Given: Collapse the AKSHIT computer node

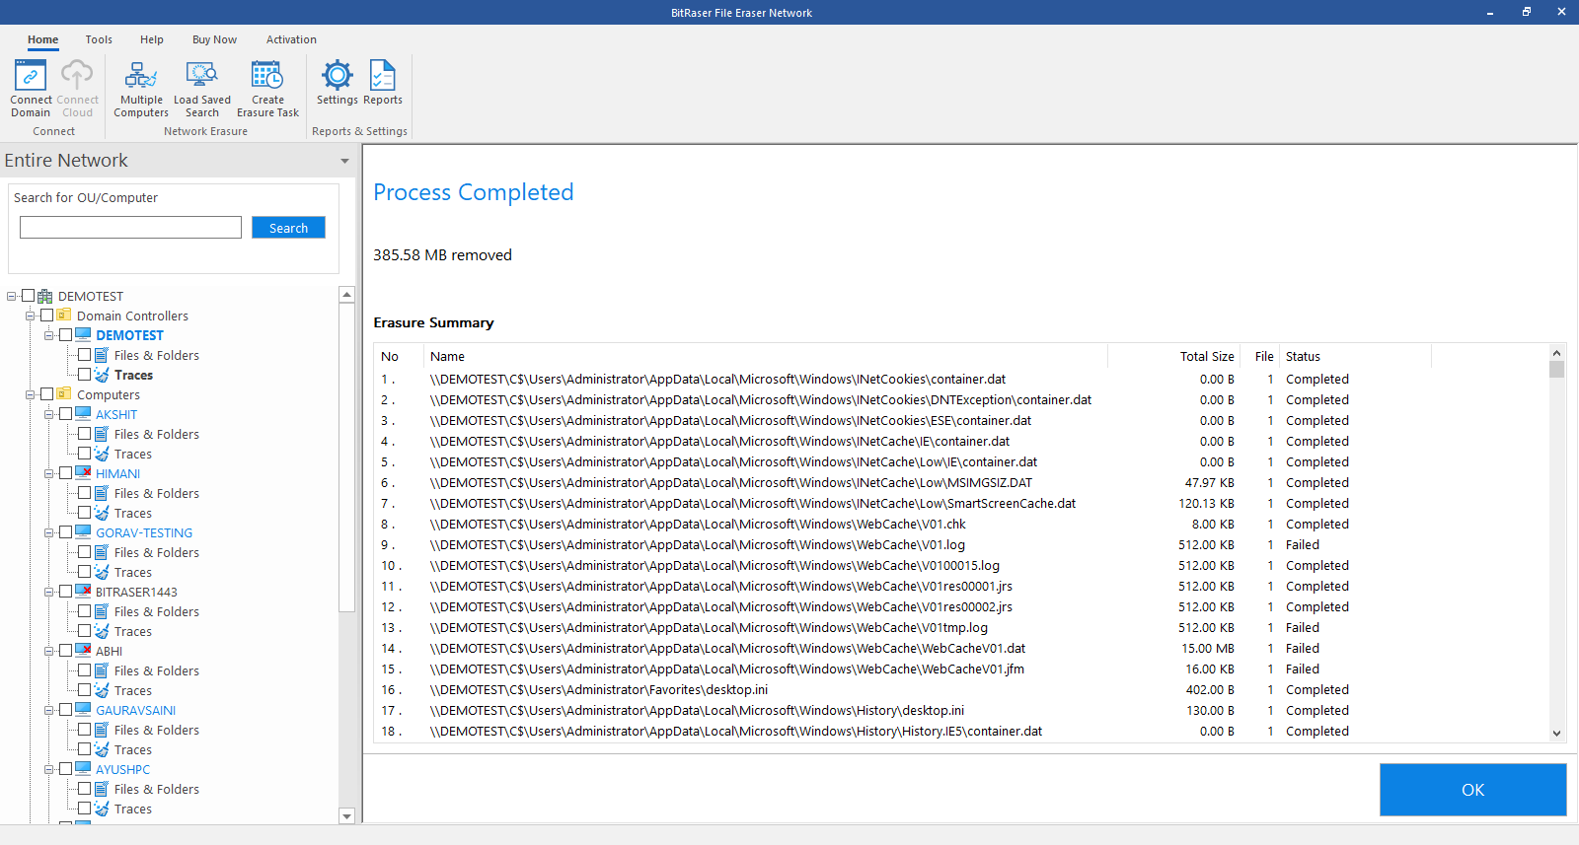Looking at the screenshot, I should [x=49, y=414].
